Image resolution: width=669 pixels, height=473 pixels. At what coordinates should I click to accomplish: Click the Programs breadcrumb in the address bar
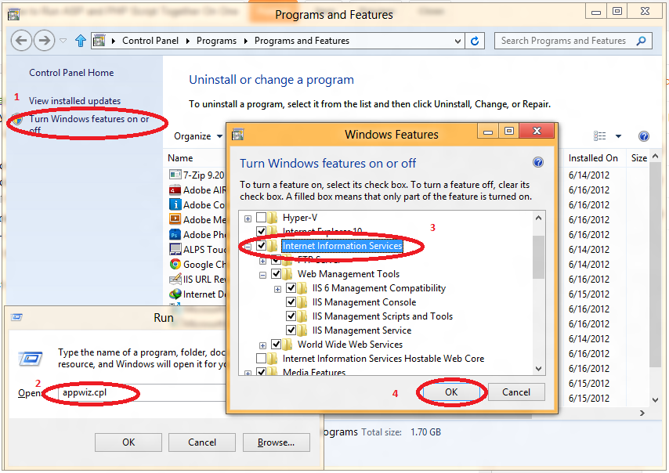click(x=216, y=40)
